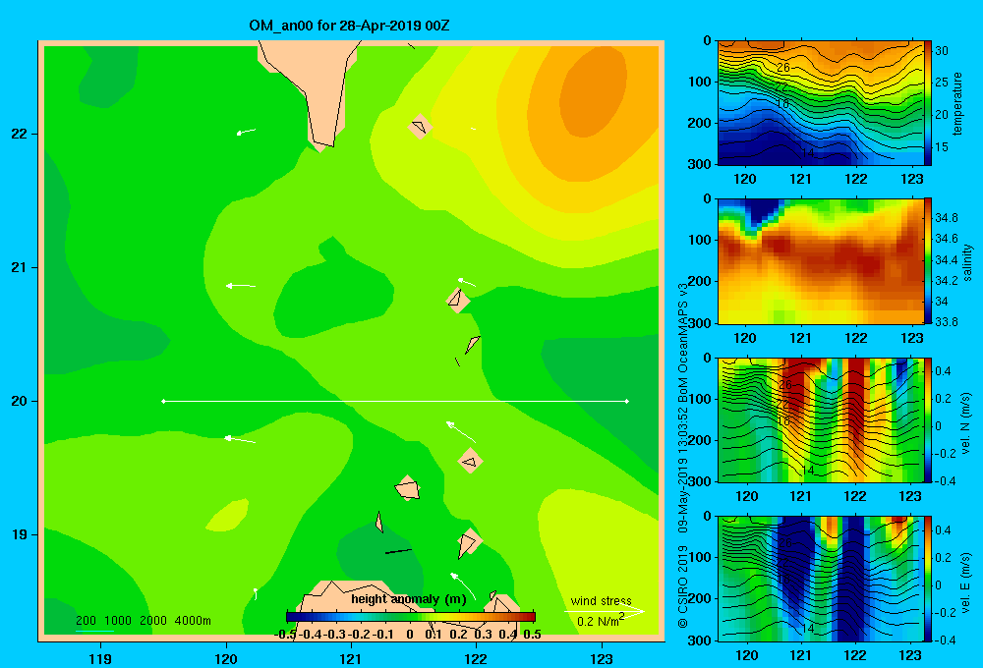Click the white transect line across the map
This screenshot has width=983, height=668.
click(395, 401)
